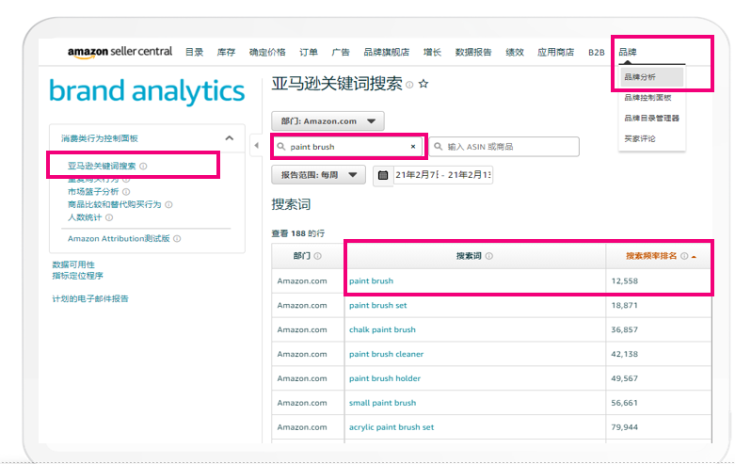735x464 pixels.
Task: Click the calendar icon for date range
Action: coord(382,175)
